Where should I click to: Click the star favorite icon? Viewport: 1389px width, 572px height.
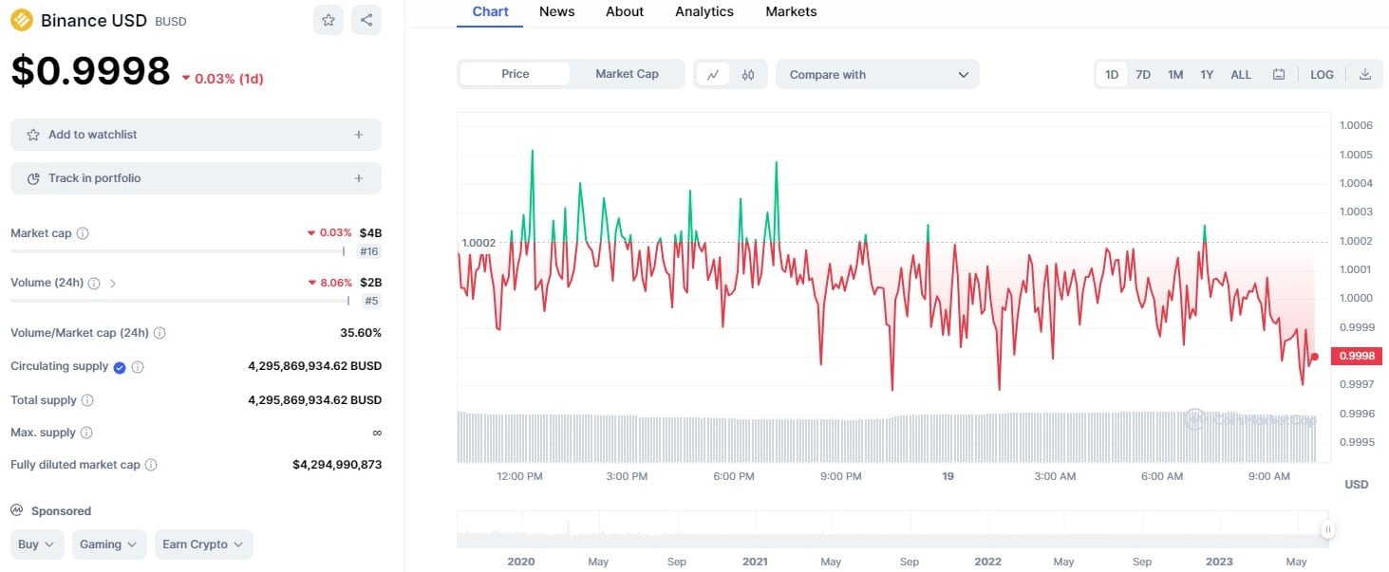pyautogui.click(x=328, y=20)
